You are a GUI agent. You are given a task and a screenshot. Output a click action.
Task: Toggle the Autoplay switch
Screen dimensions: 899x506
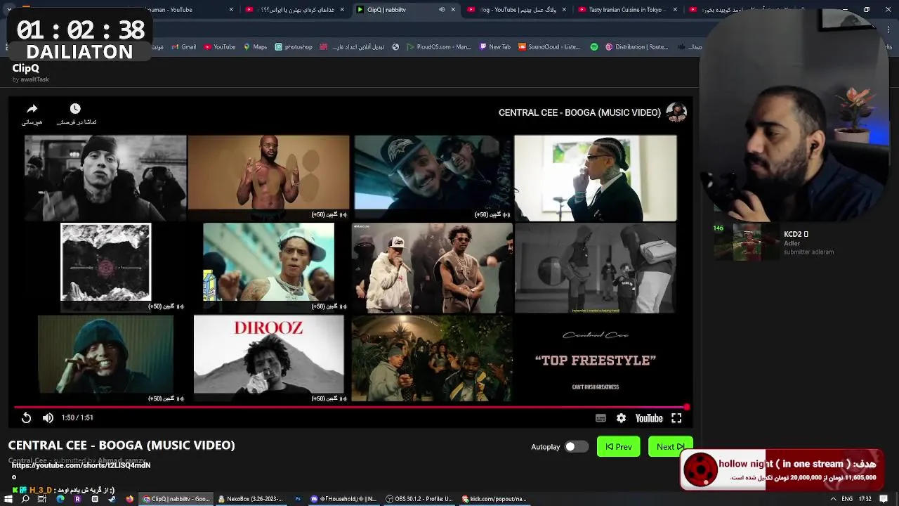[576, 446]
